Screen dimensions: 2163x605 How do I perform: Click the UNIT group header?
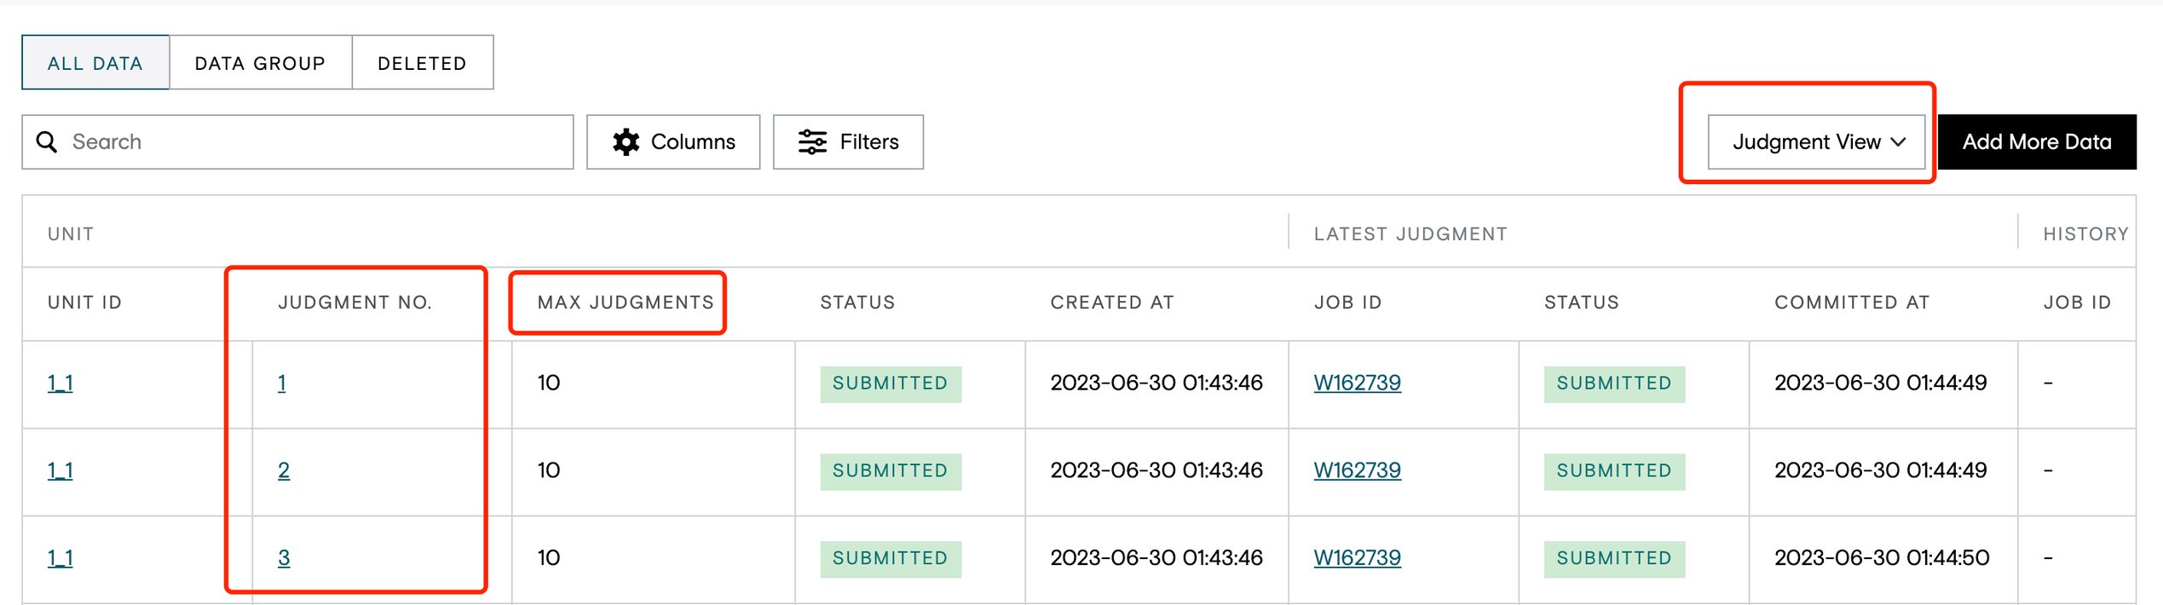click(x=71, y=234)
